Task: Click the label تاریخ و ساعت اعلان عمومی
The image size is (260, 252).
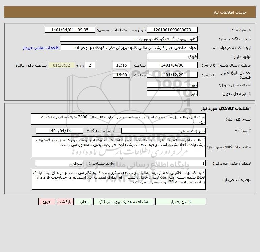Action: [x=121, y=30]
